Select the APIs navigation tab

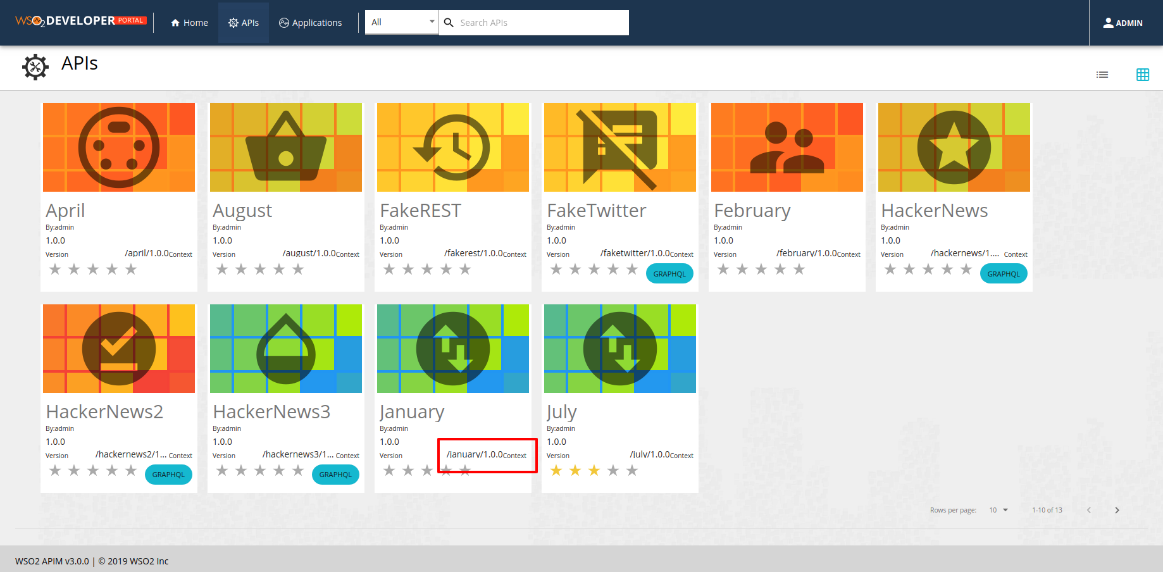pos(244,23)
